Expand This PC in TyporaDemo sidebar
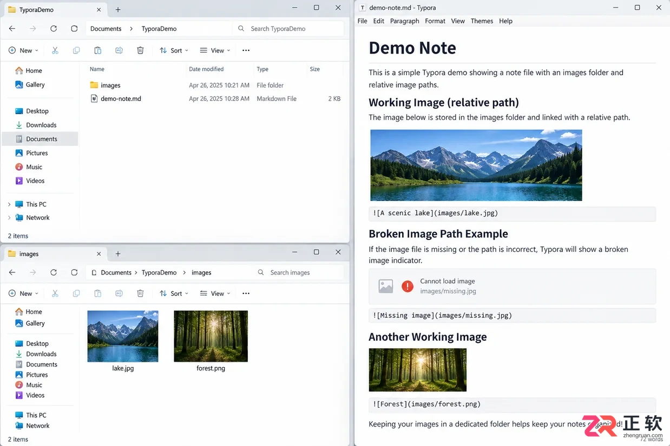Viewport: 670px width, 446px height. [9, 204]
